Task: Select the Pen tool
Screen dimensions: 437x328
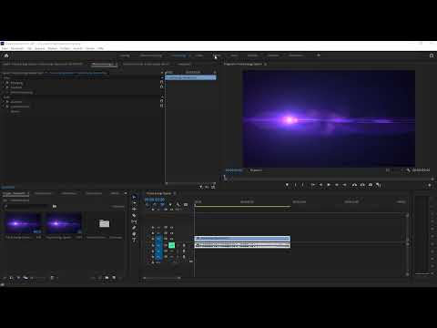Action: click(134, 228)
